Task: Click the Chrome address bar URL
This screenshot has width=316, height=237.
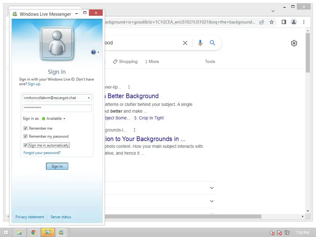Action: pos(180,22)
